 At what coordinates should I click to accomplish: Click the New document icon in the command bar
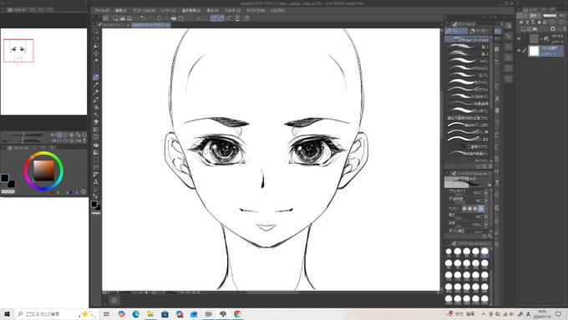coord(115,18)
